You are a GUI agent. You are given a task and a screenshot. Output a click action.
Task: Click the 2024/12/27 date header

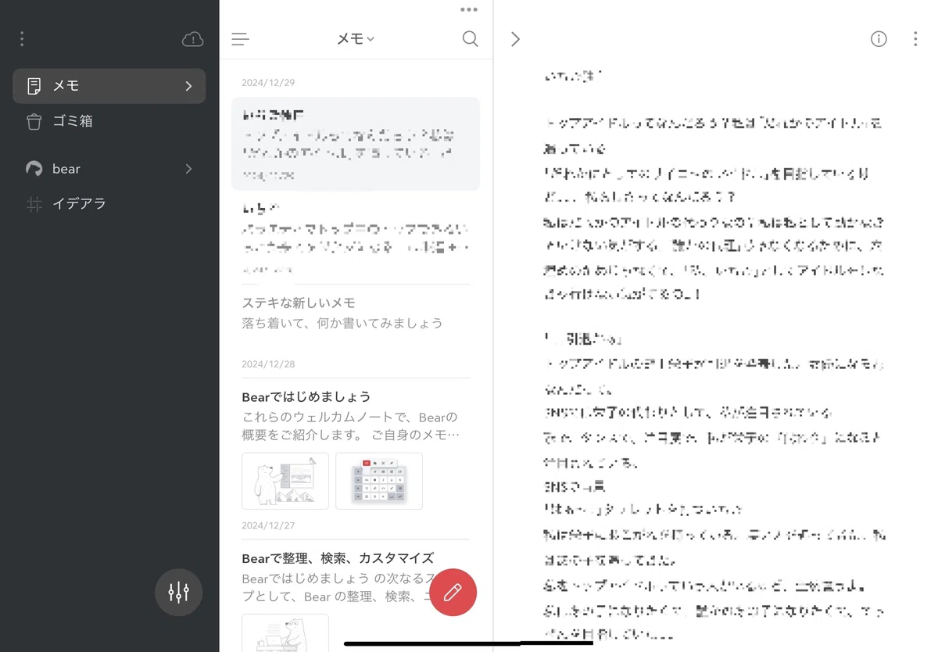click(x=268, y=526)
